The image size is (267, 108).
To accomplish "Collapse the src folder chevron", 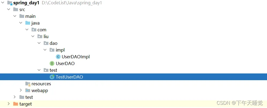I will pos(9,9).
